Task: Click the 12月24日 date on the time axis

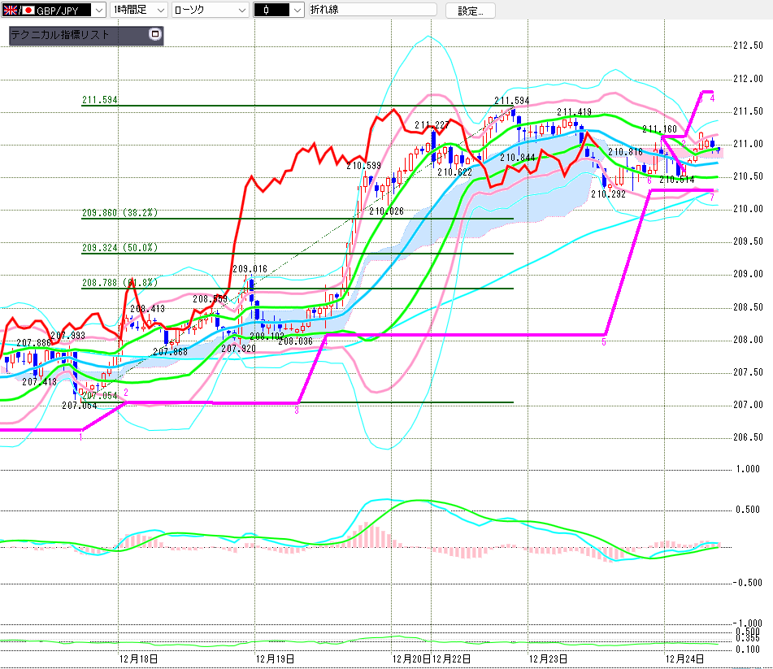Action: point(684,658)
